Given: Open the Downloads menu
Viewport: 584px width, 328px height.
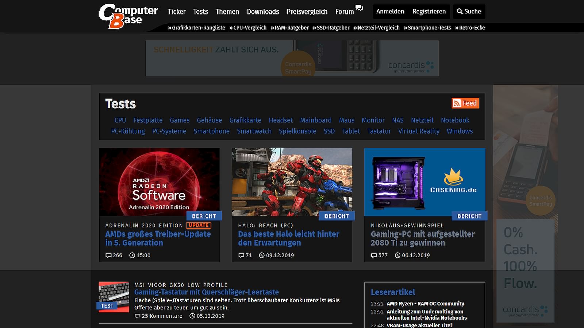Looking at the screenshot, I should (x=263, y=11).
